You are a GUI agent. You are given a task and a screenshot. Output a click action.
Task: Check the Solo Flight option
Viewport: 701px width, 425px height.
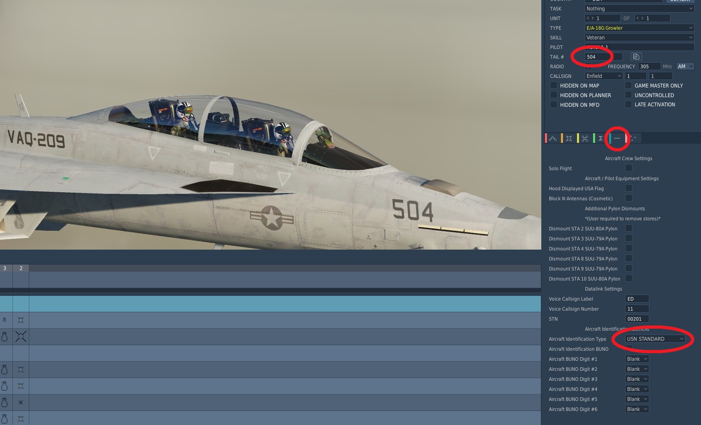[629, 168]
